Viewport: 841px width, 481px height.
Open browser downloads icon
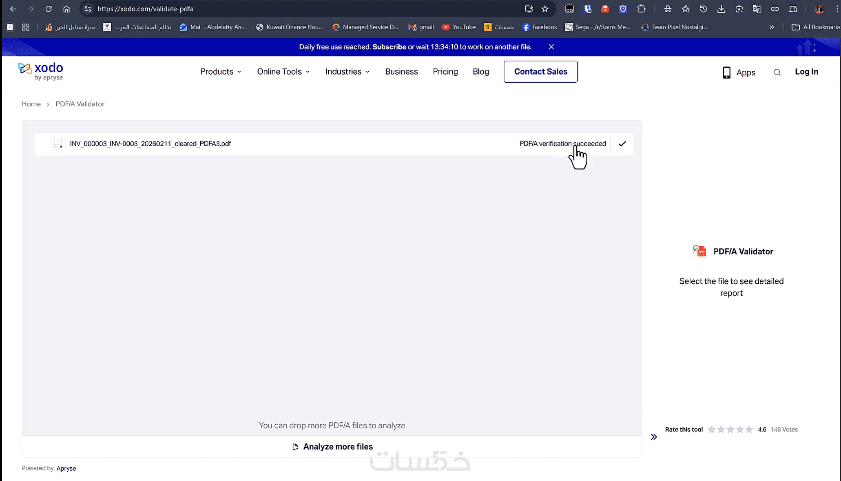click(721, 9)
